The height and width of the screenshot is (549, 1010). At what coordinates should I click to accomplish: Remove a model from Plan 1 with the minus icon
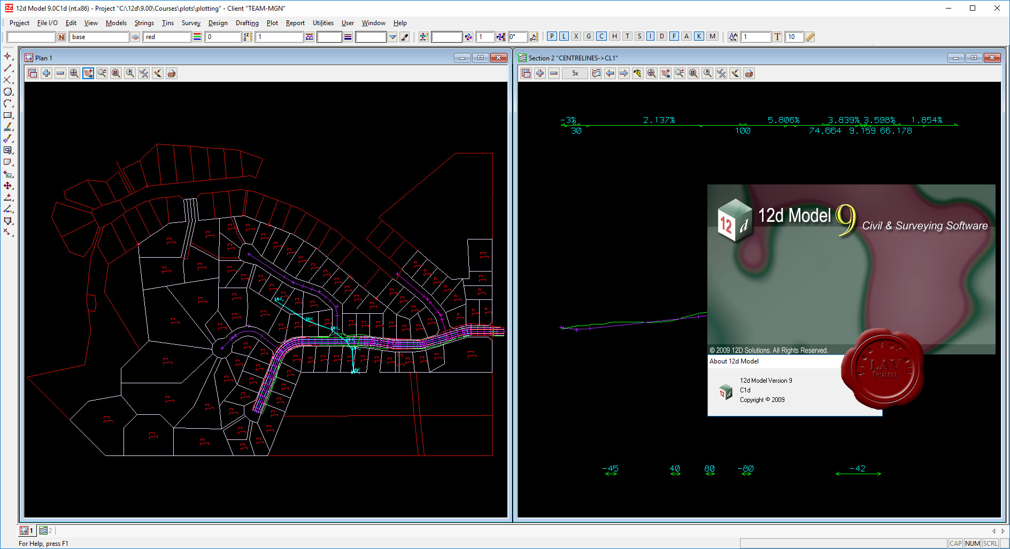point(60,73)
